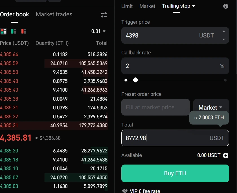
Task: Show combined buy and sell order book view
Action: (x=3, y=31)
